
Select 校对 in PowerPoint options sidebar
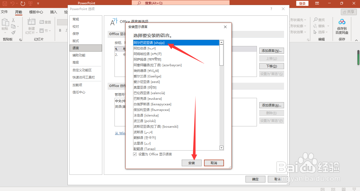(86, 27)
